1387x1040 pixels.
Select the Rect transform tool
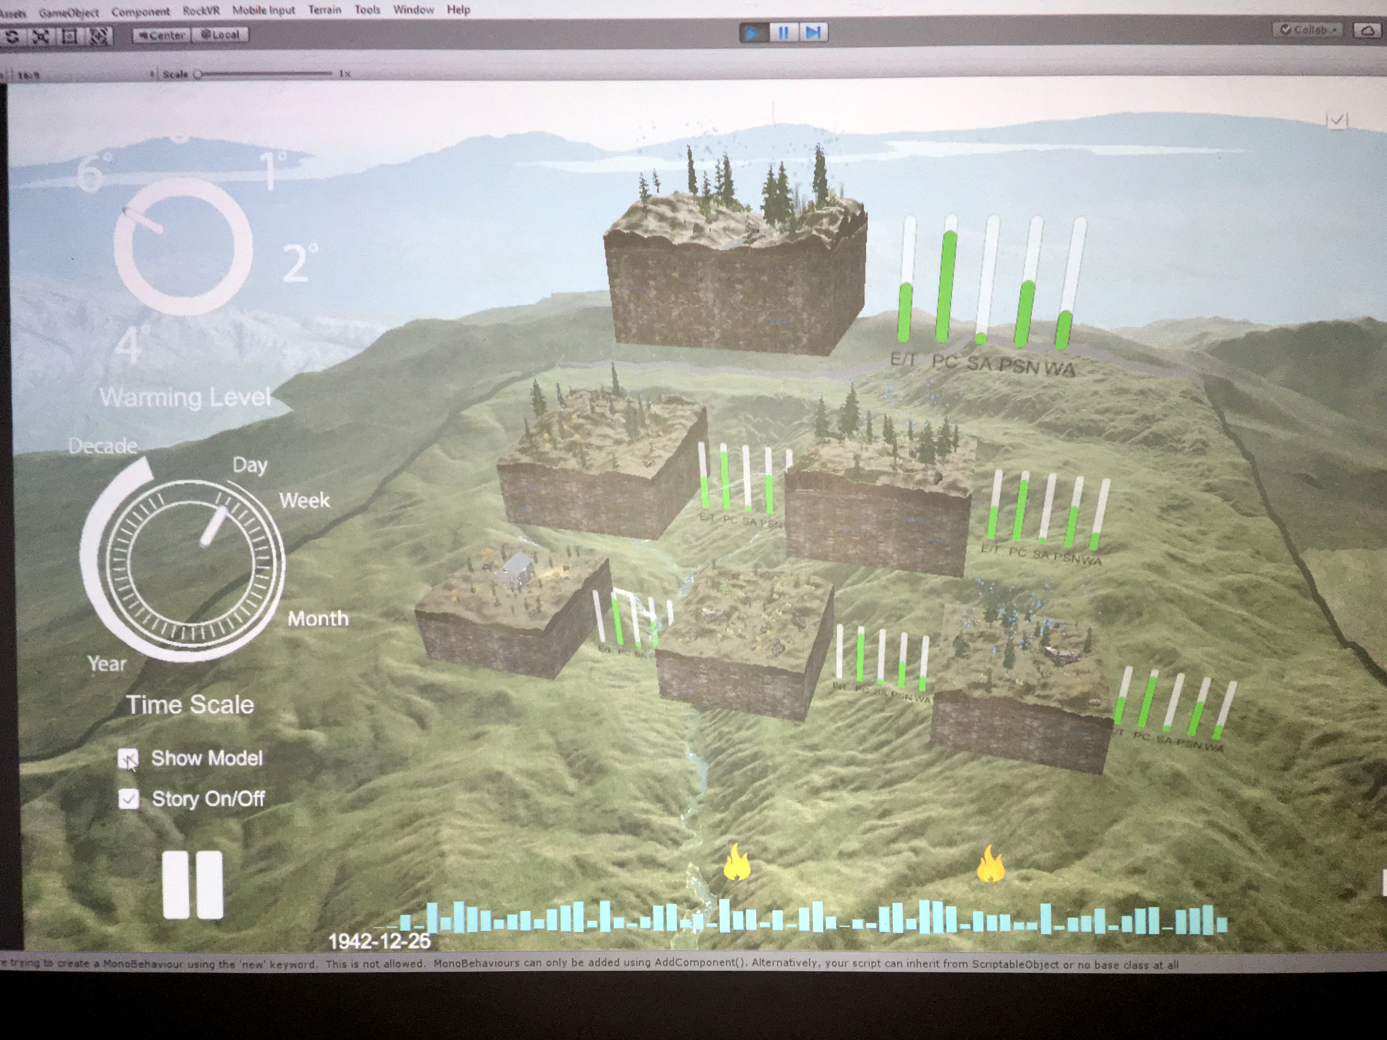[70, 36]
